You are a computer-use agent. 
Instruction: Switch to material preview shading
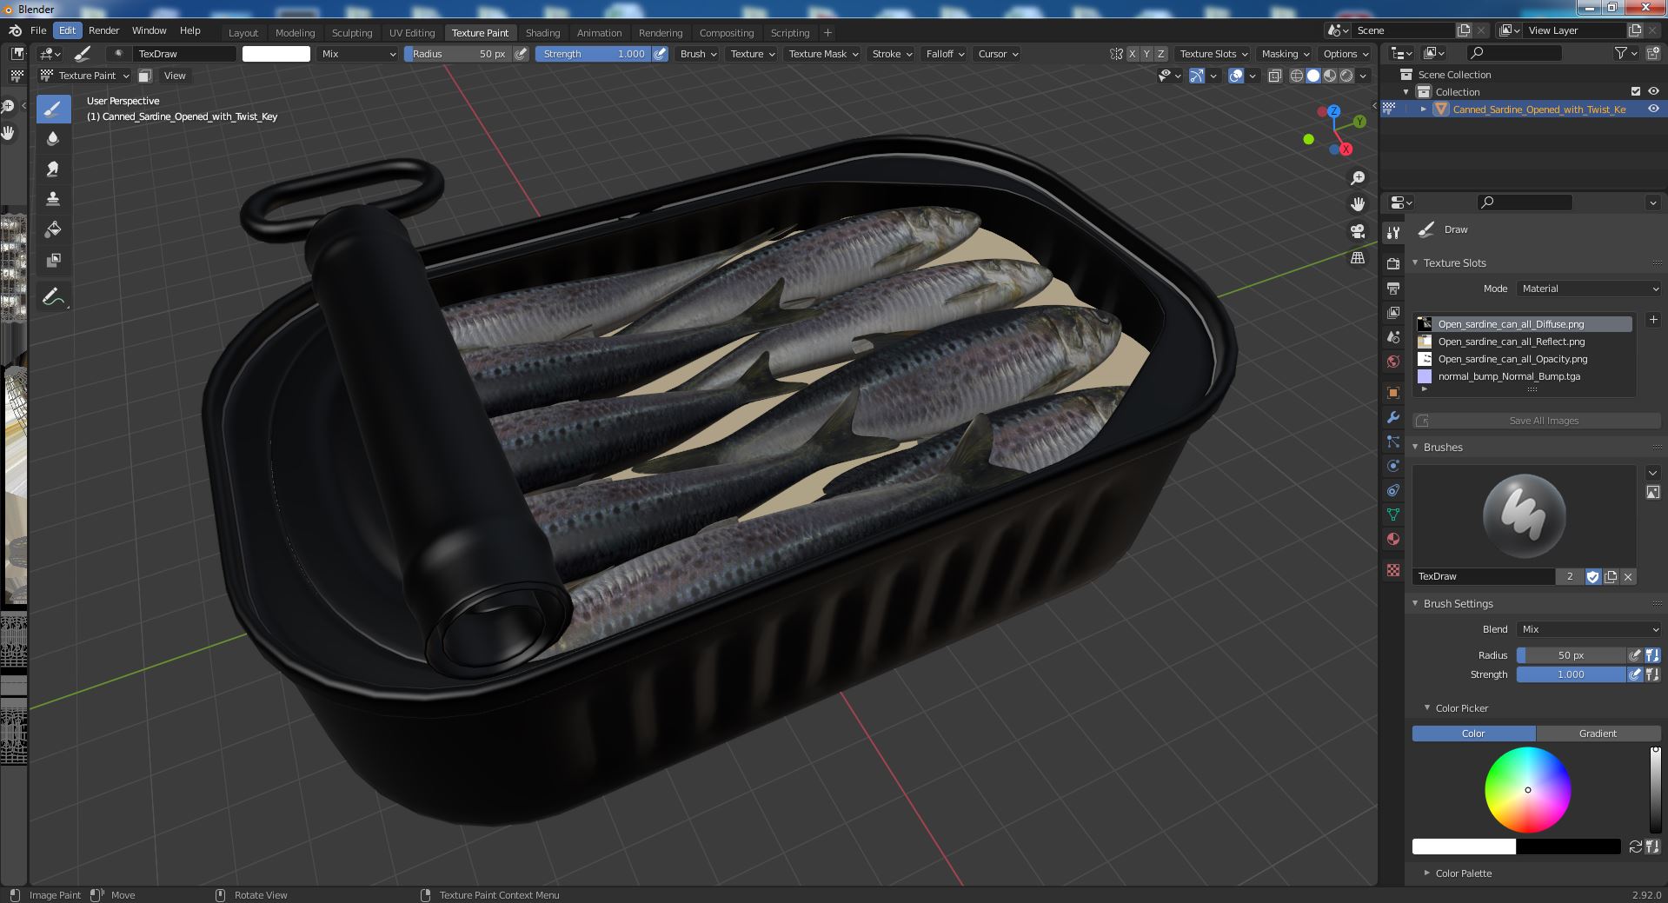1330,76
